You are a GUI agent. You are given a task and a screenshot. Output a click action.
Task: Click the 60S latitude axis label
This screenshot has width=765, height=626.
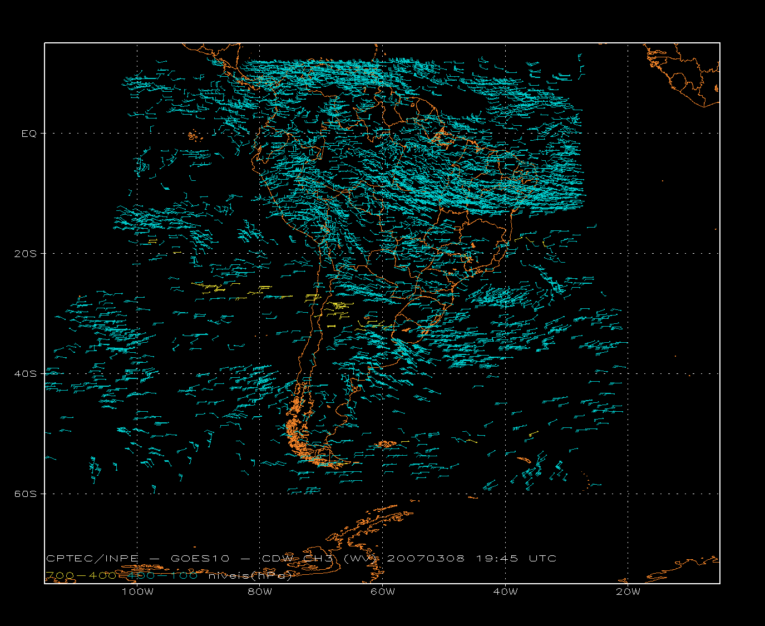click(x=25, y=494)
